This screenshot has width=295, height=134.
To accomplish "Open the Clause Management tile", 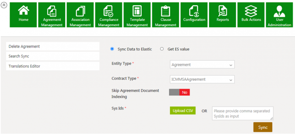I will (166, 15).
